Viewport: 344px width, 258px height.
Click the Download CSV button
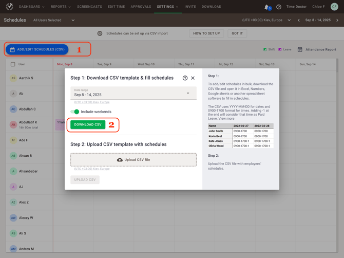point(88,124)
